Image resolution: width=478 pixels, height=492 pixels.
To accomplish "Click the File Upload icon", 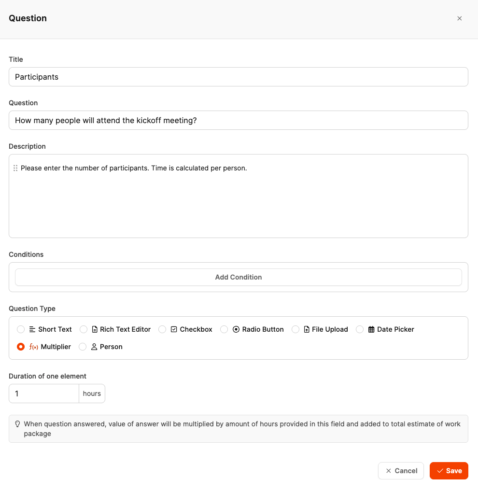I will point(307,329).
